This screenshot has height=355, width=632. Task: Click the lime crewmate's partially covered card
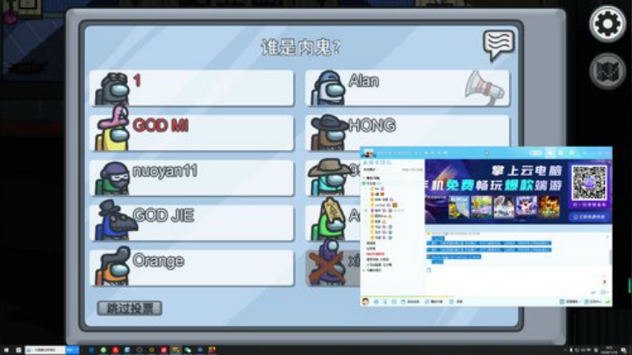pyautogui.click(x=333, y=223)
